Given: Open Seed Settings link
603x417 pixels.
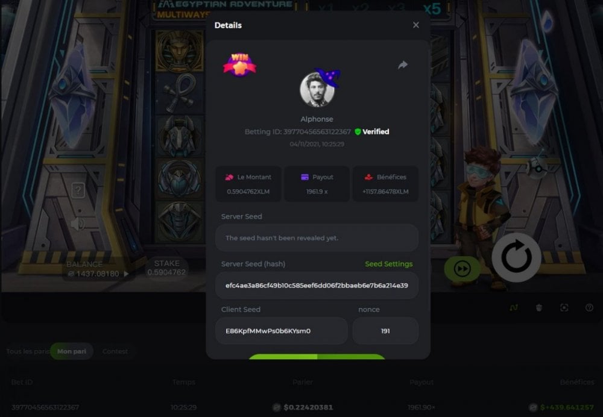Looking at the screenshot, I should coord(388,264).
